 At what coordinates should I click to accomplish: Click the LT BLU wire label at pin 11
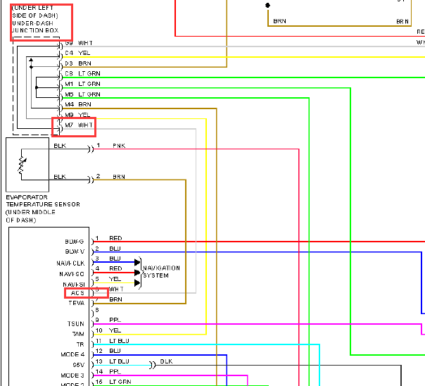pyautogui.click(x=119, y=341)
